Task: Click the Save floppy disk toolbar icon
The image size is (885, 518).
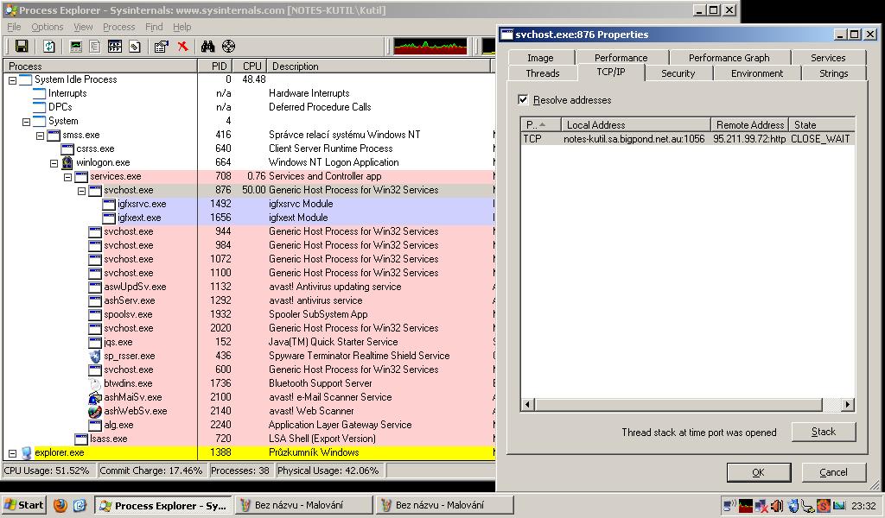Action: pos(22,47)
